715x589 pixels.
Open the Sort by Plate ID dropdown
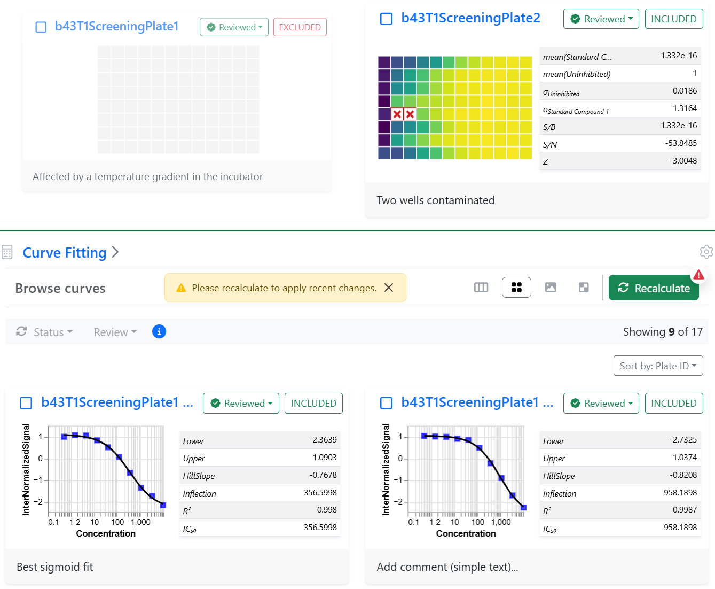pyautogui.click(x=658, y=366)
